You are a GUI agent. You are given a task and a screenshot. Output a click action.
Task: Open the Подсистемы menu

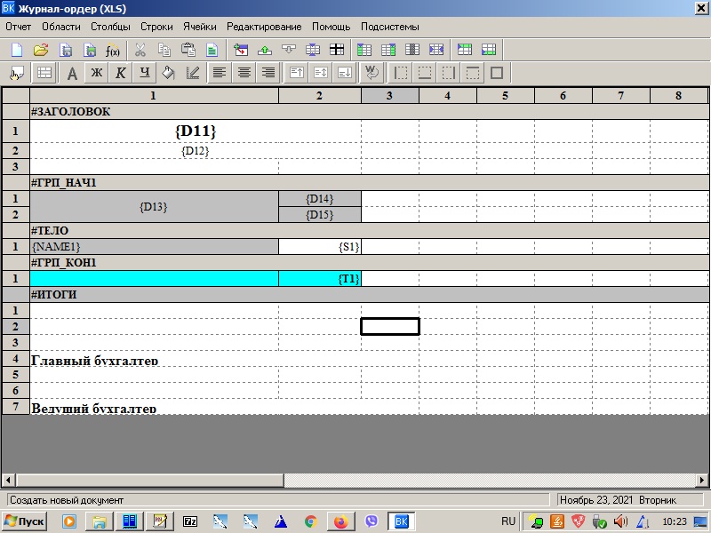389,27
